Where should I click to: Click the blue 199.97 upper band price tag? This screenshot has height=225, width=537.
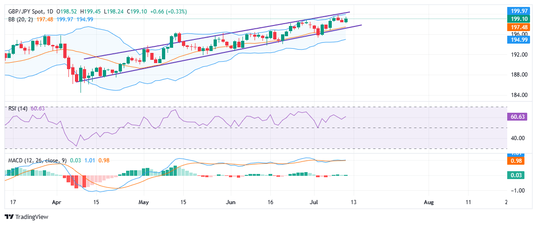coord(519,11)
